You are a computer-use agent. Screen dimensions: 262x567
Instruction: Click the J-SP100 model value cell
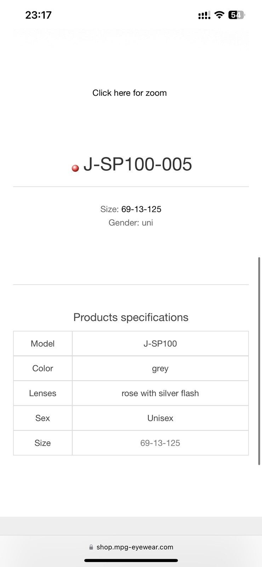tap(160, 343)
